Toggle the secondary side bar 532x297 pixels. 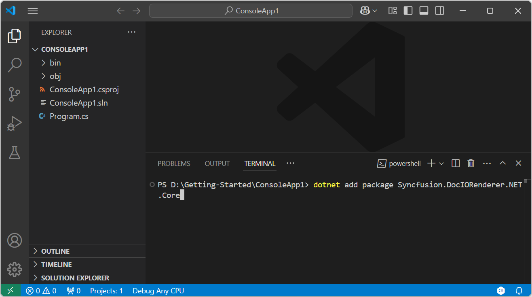440,11
